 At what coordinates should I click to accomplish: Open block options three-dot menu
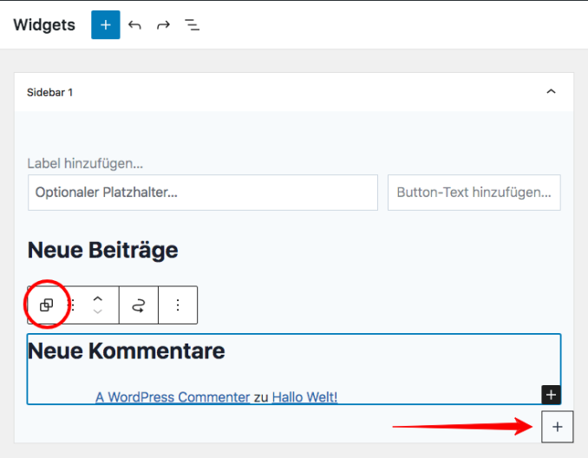[x=178, y=305]
